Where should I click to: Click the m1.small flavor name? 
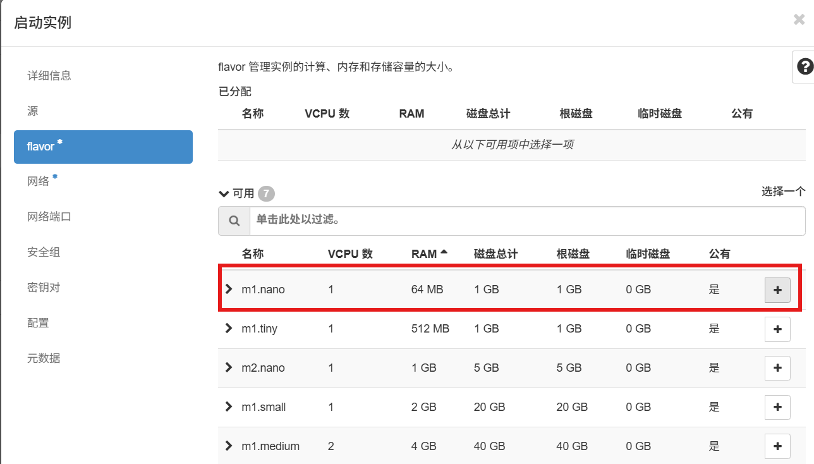click(x=264, y=407)
